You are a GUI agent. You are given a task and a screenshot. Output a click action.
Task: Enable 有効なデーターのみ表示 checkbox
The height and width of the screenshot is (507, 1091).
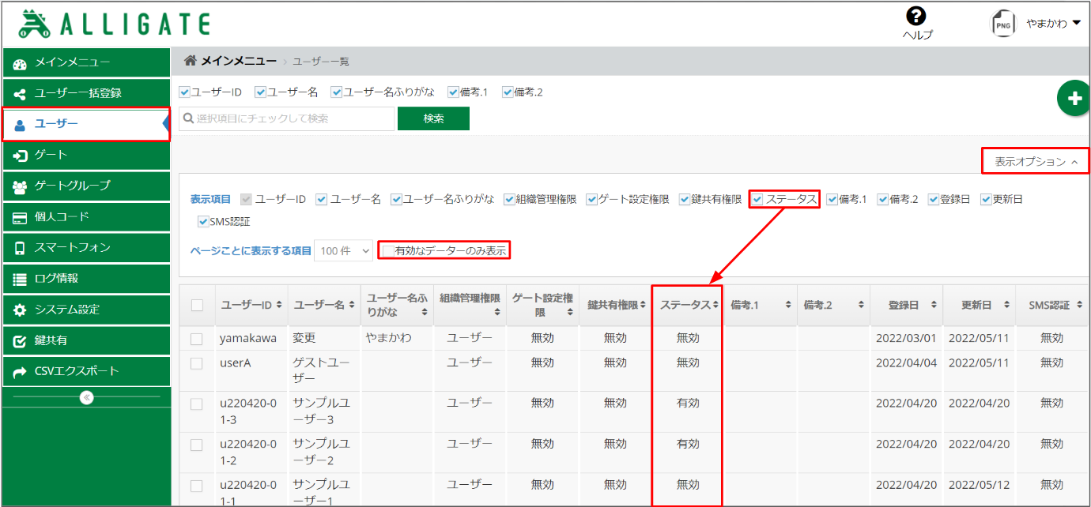[388, 251]
